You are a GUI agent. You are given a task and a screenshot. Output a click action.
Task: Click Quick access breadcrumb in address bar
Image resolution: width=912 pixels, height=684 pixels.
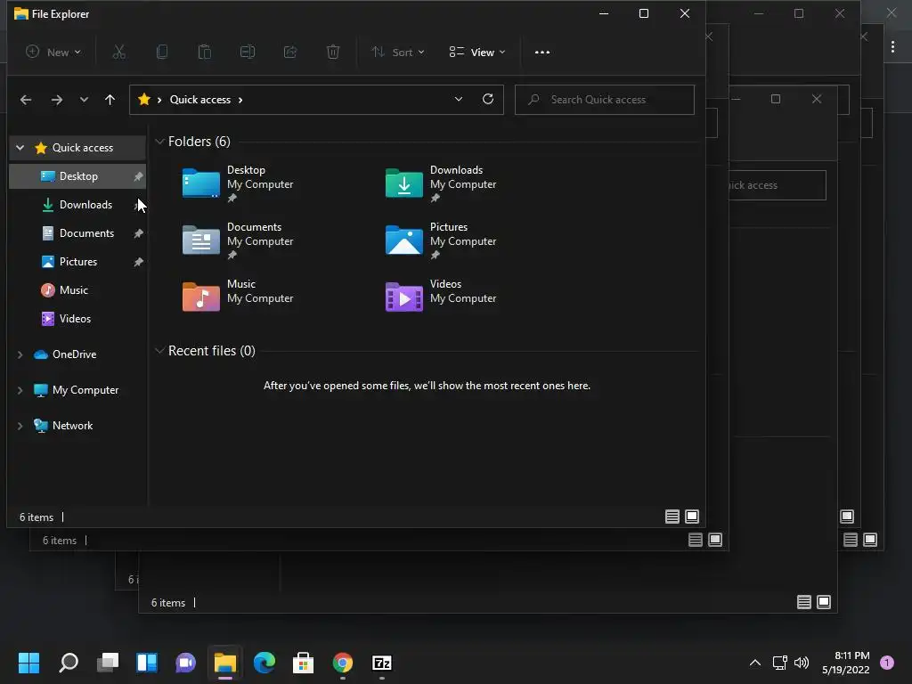click(200, 100)
